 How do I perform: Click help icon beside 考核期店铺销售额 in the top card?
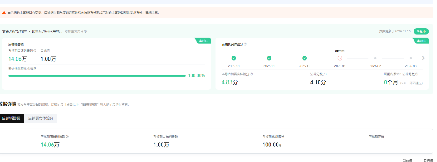pos(35,51)
